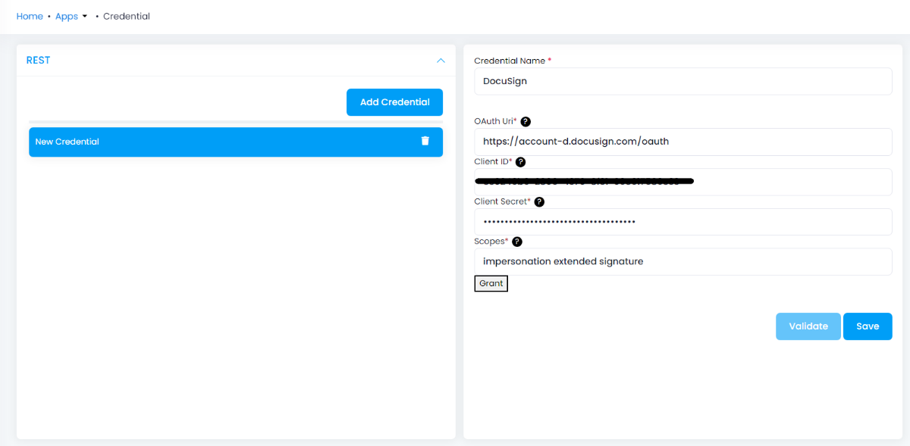Image resolution: width=910 pixels, height=446 pixels.
Task: Delete New Credential using the trash icon
Action: click(x=426, y=142)
